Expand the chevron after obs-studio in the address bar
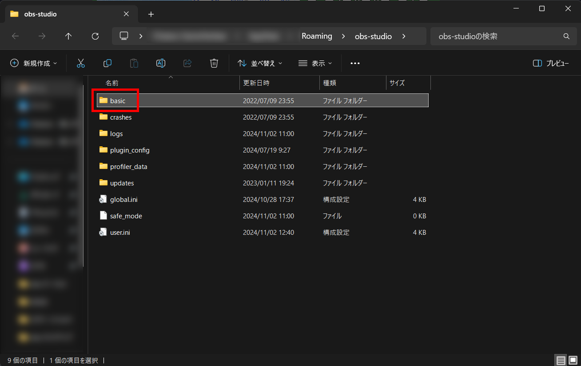 (x=403, y=36)
